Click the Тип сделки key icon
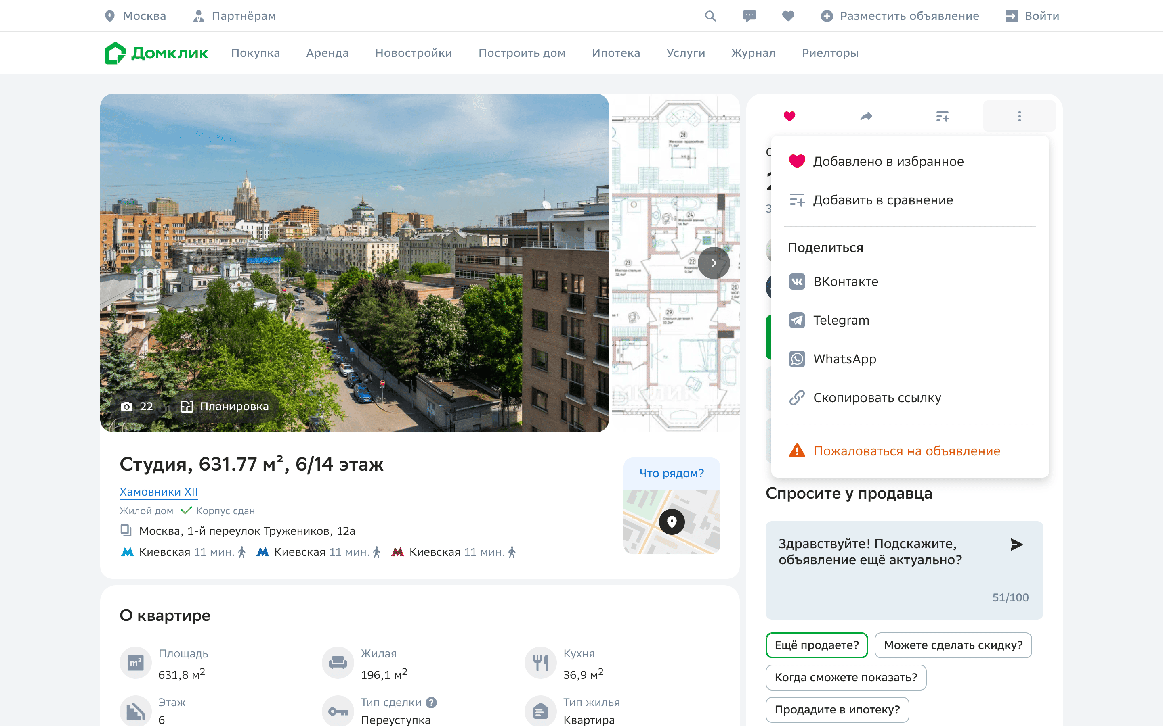Viewport: 1163px width, 726px height. (338, 711)
